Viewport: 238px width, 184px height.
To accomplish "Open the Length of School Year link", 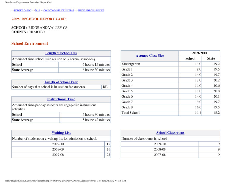I will [61, 82].
